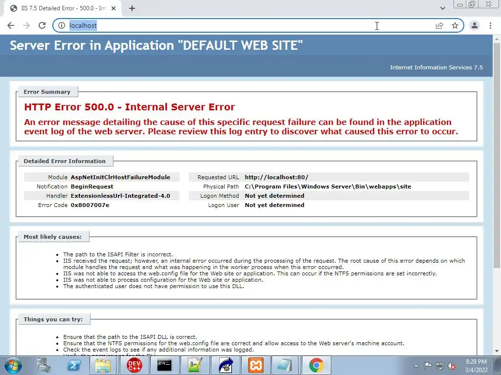The width and height of the screenshot is (501, 375).
Task: Open the Windows Start menu
Action: [13, 365]
